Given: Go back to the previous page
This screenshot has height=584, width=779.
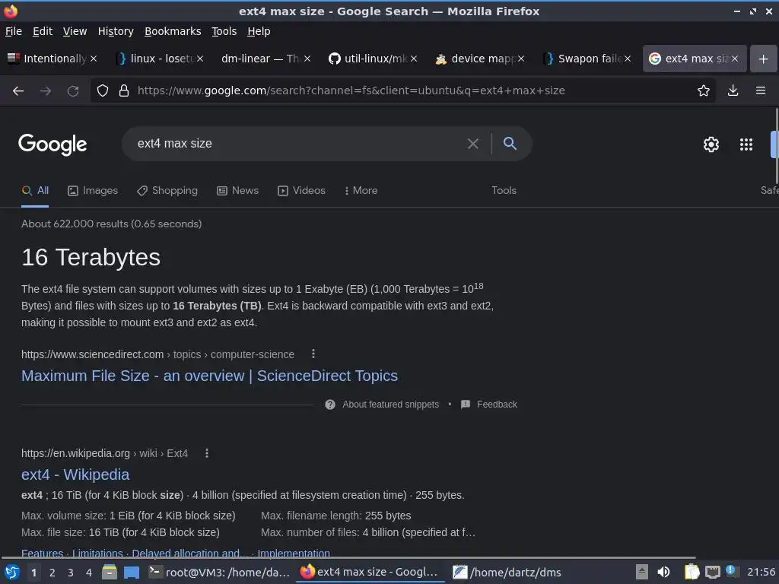Looking at the screenshot, I should click(x=18, y=90).
